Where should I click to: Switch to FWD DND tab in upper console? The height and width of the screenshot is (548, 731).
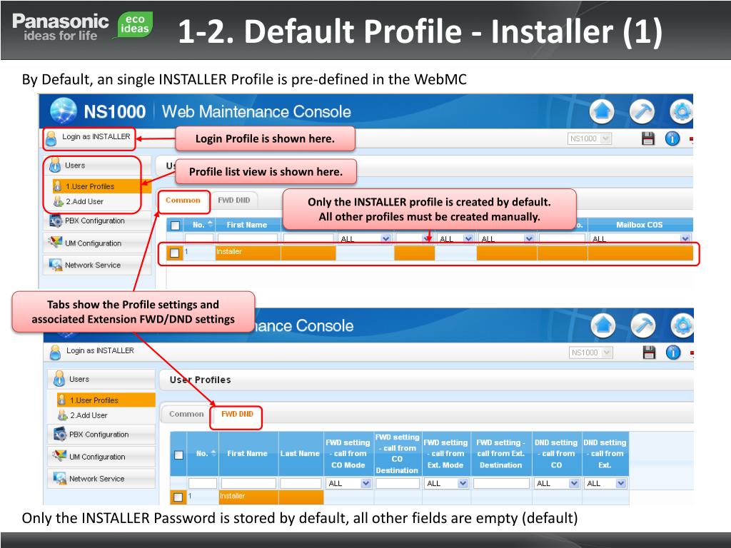pyautogui.click(x=234, y=201)
